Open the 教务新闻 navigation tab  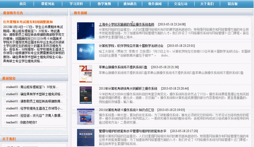point(155,4)
